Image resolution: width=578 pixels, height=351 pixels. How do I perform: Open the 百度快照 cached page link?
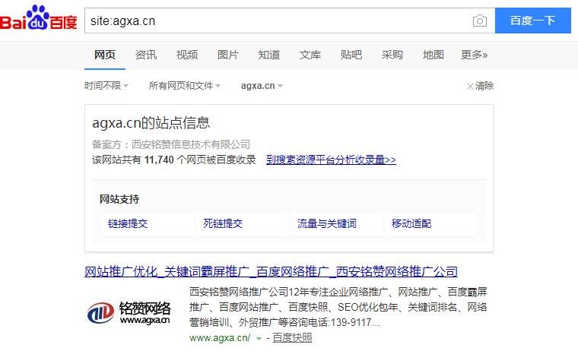click(x=292, y=337)
